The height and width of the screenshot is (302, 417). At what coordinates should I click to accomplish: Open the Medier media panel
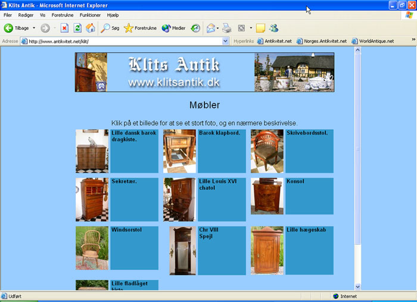click(174, 28)
